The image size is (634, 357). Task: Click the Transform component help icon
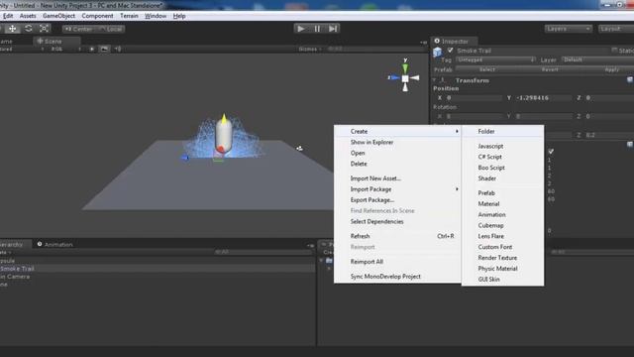pos(630,79)
